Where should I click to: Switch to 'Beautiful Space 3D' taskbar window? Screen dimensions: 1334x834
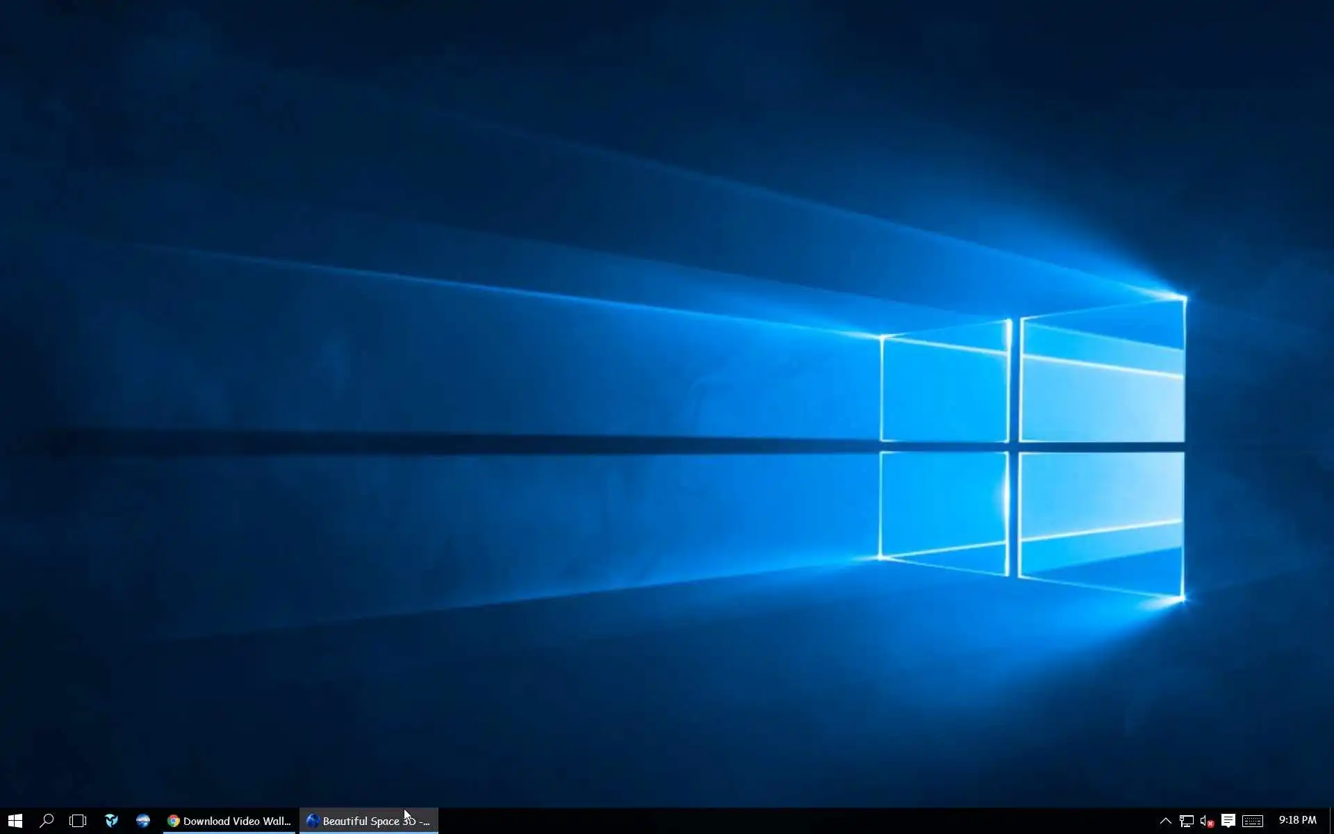click(369, 821)
